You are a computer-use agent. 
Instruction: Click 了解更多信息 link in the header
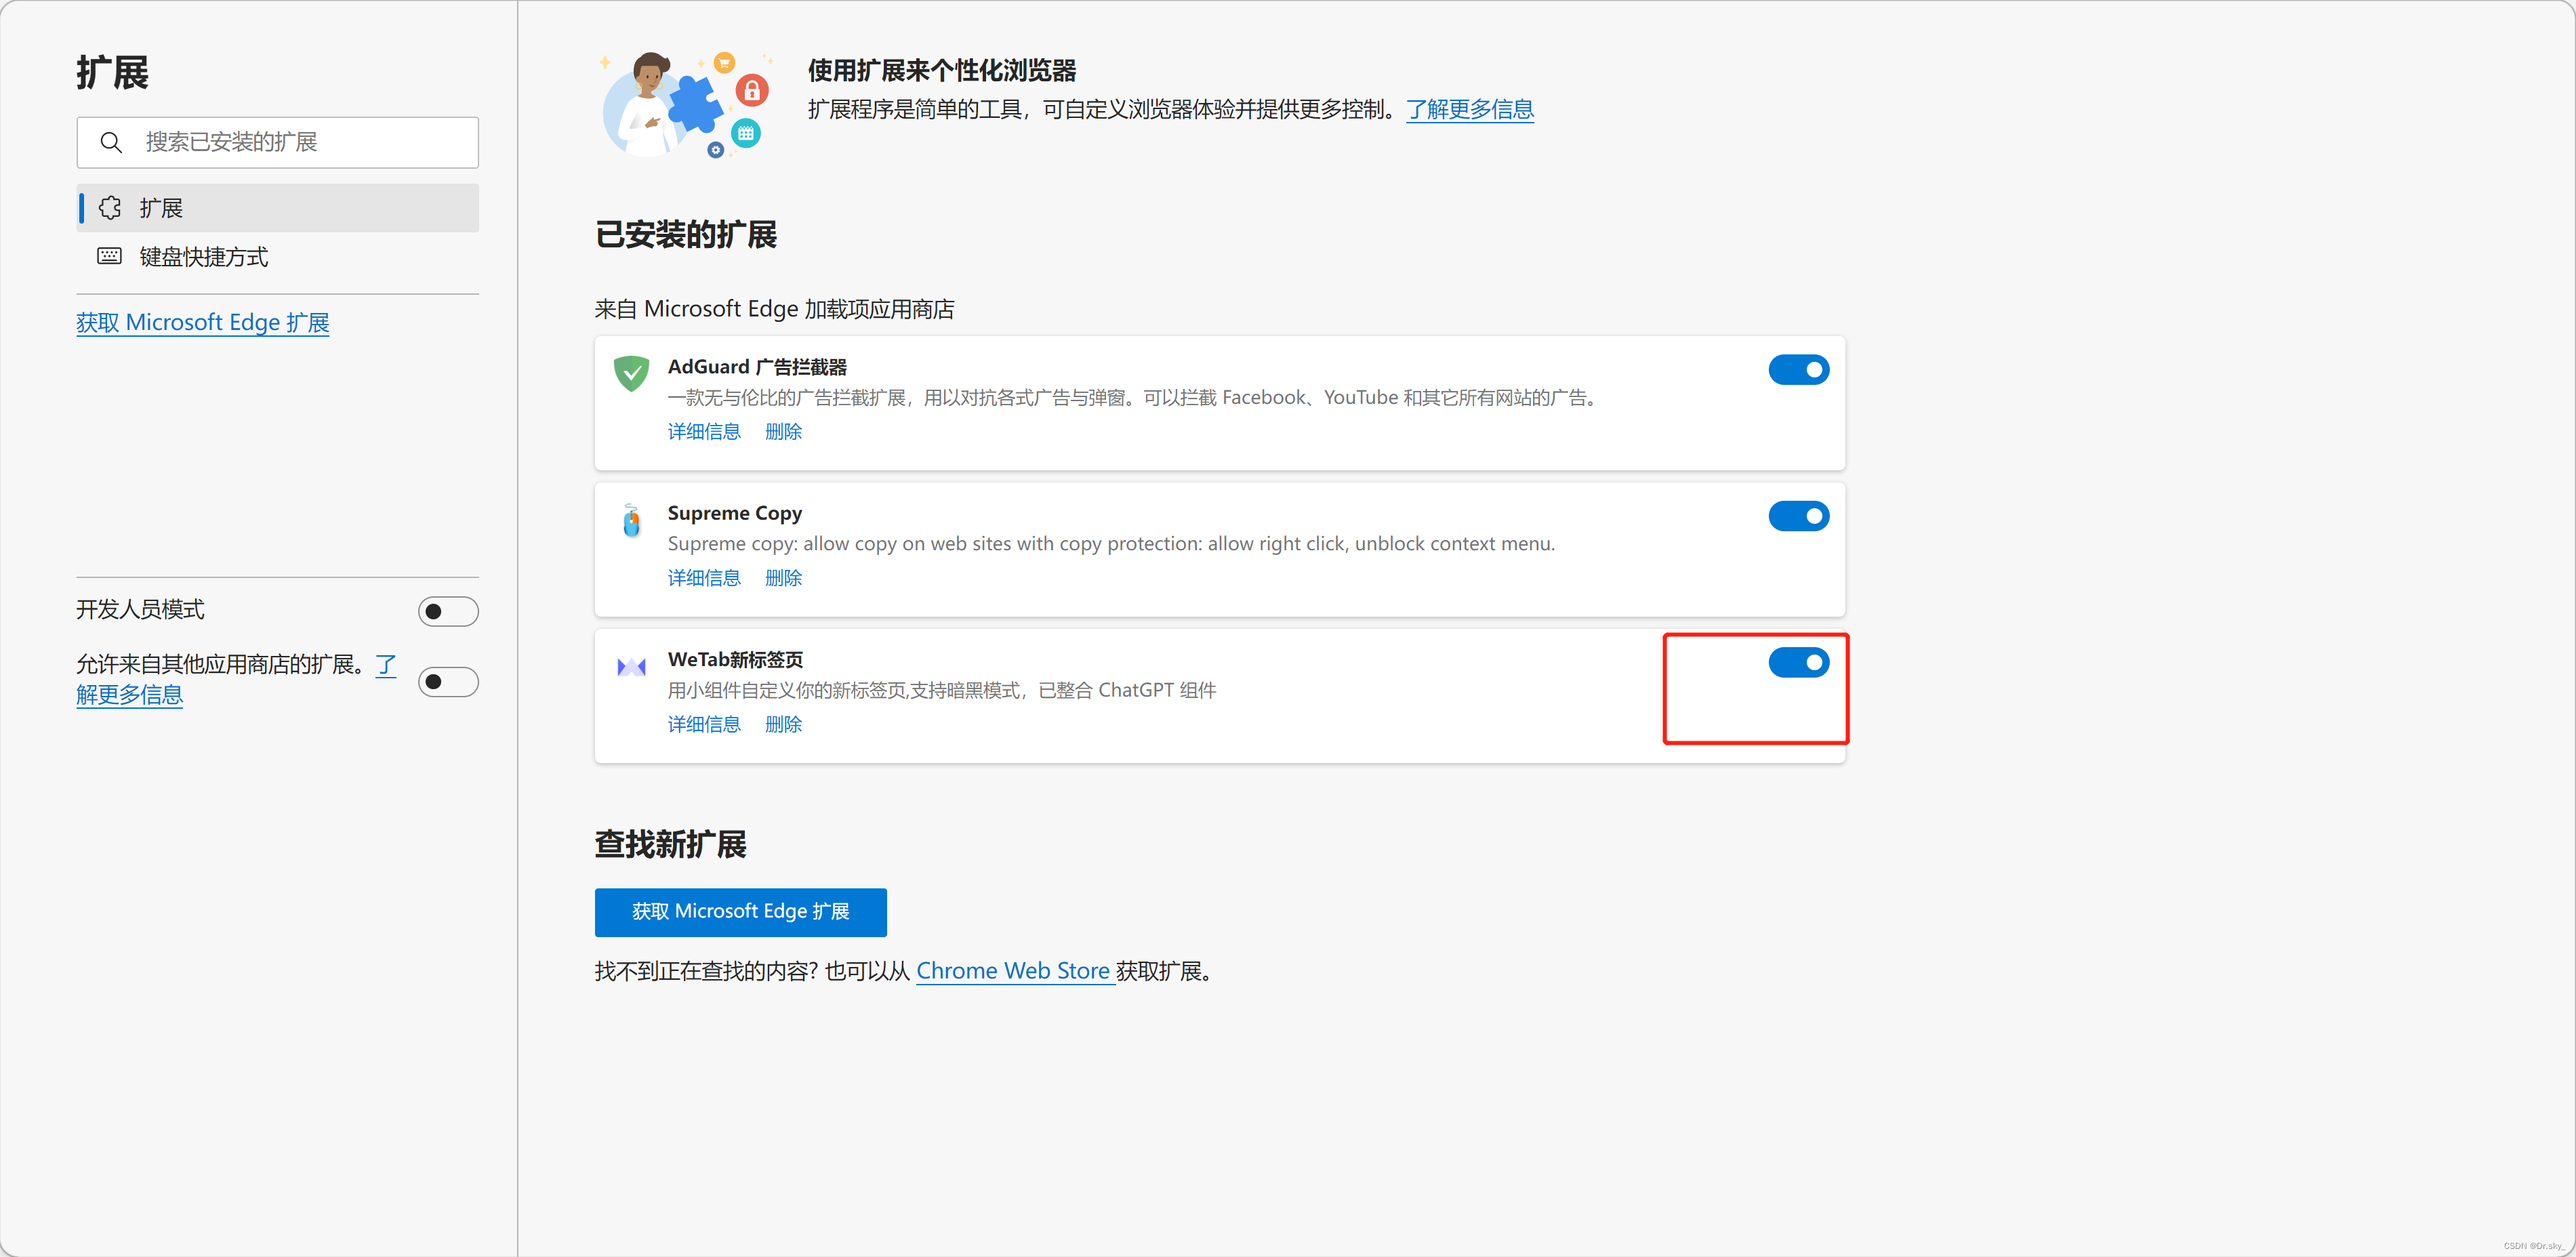pos(1469,109)
